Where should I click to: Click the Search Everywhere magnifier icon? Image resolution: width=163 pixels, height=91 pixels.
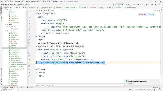(x=162, y=5)
